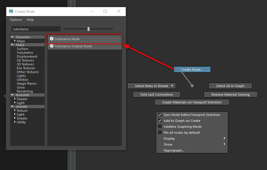267x170 pixels.
Task: Select Surface category
Action: point(22,49)
